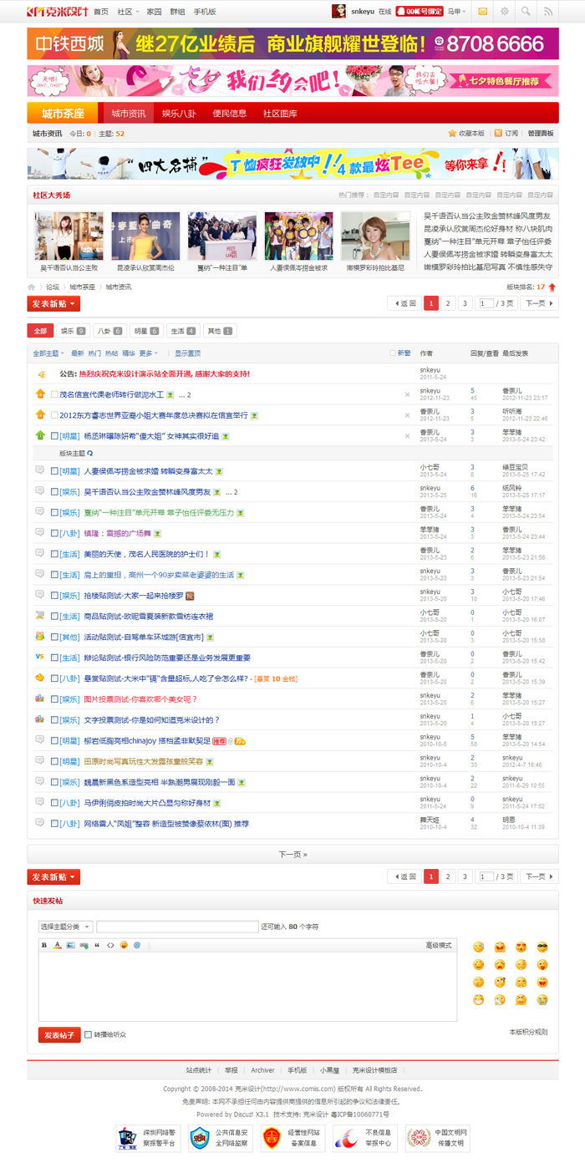Screen dimensions: 585x1163
Task: Switch to the 娱乐八卦 tab
Action: [x=179, y=113]
